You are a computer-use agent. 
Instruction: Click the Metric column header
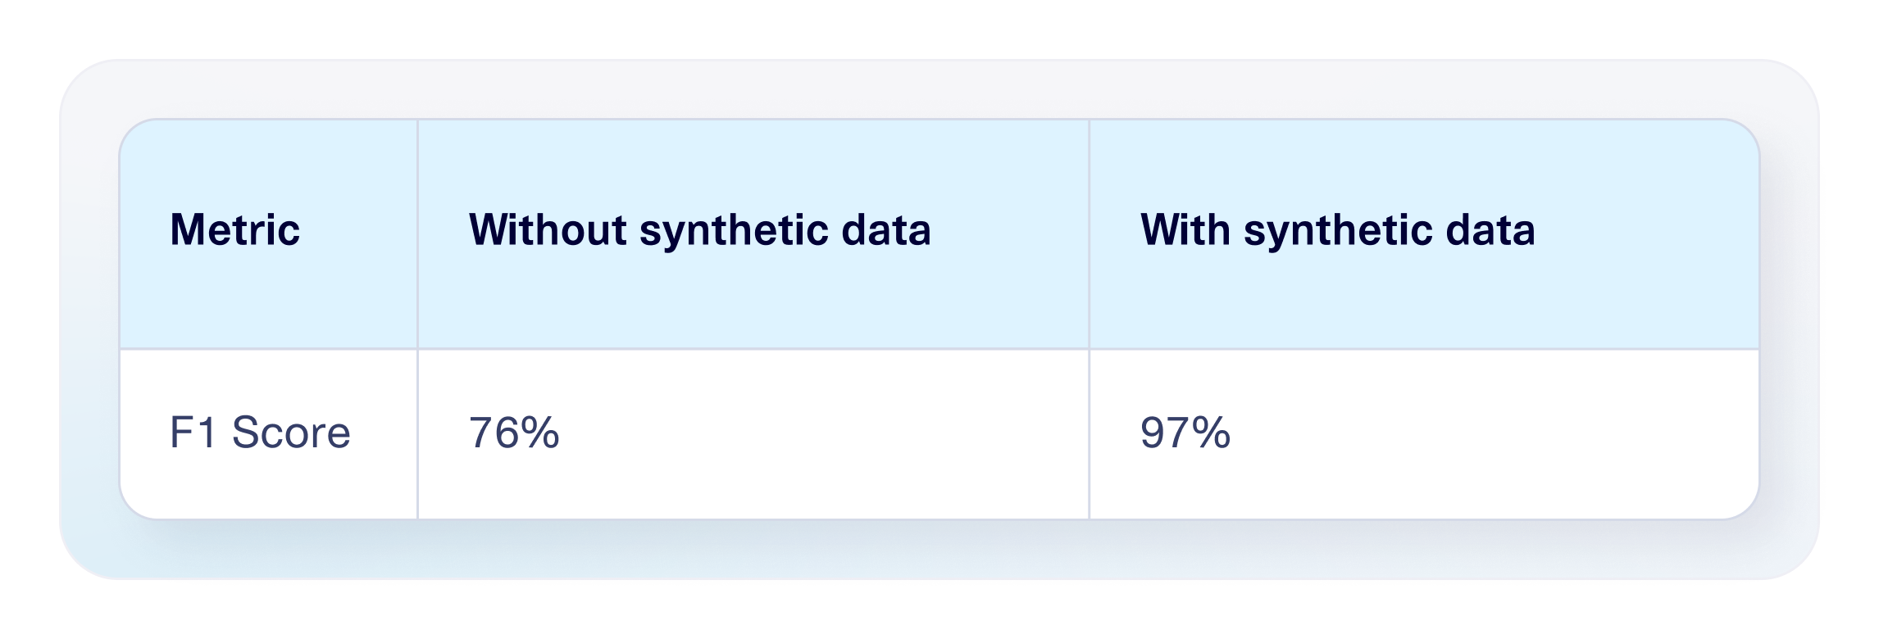pyautogui.click(x=234, y=230)
